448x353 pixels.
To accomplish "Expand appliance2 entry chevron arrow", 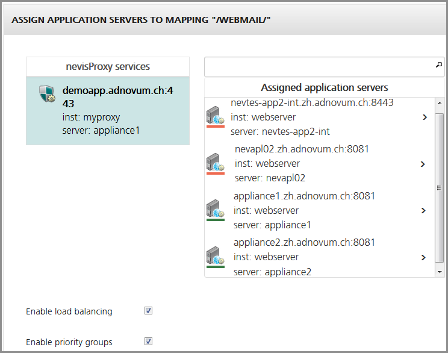I will click(423, 258).
